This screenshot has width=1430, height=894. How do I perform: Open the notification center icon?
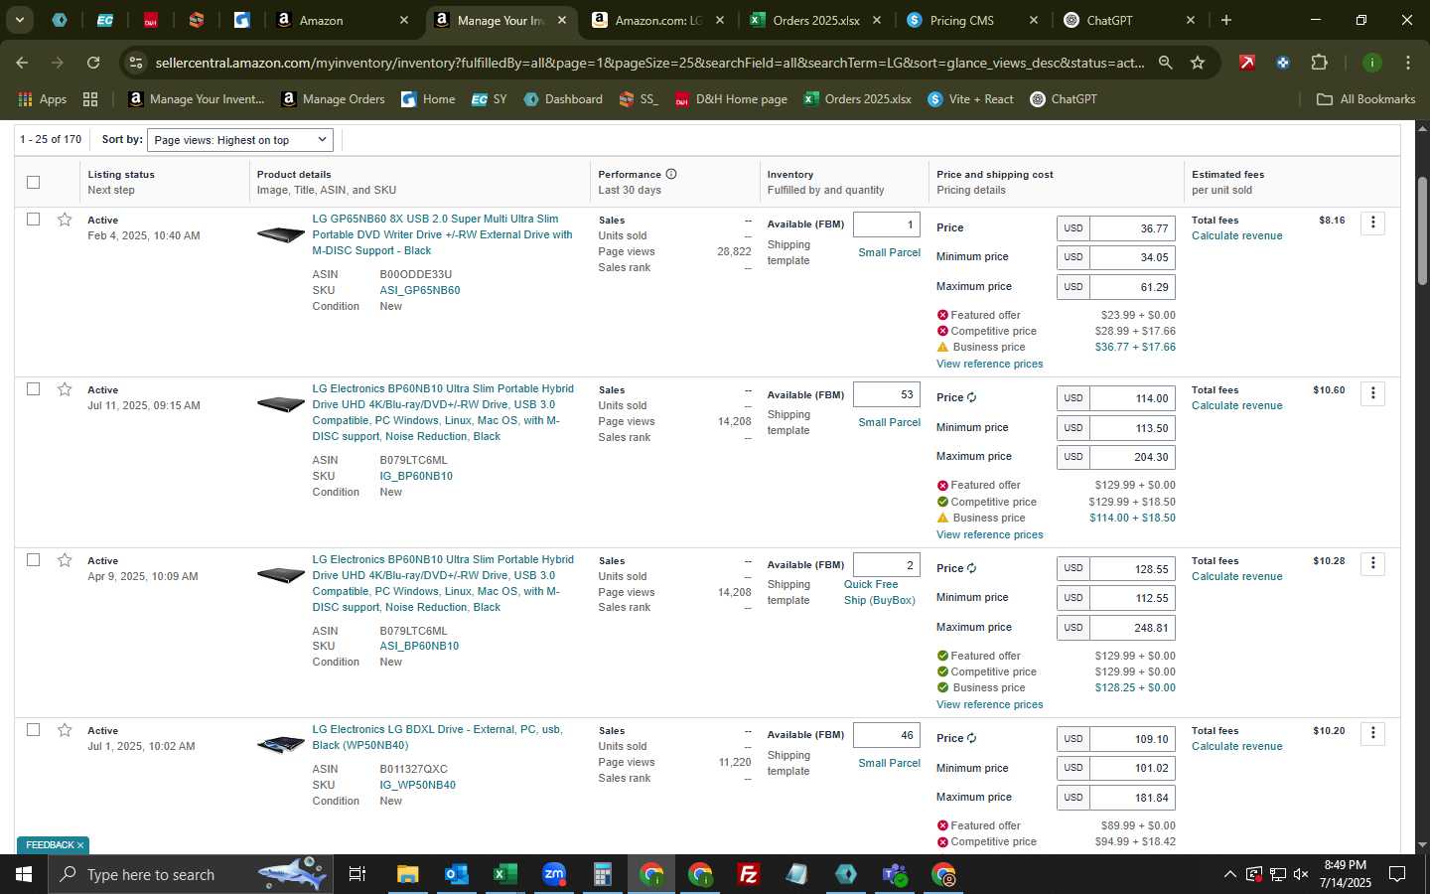1397,874
